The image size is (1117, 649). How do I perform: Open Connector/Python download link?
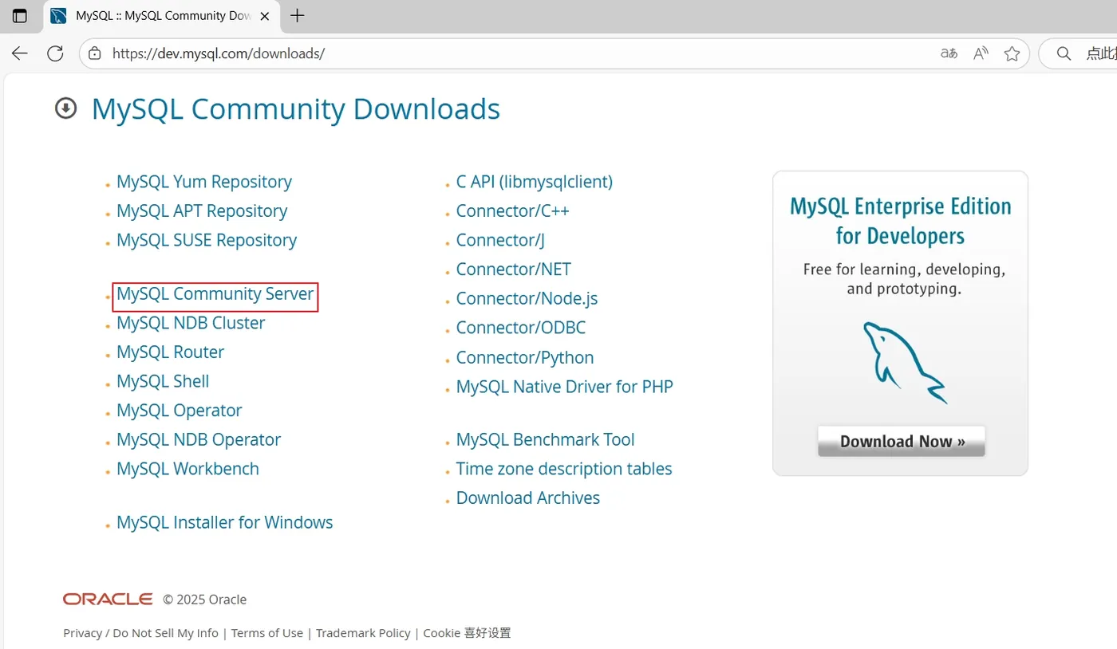pyautogui.click(x=525, y=357)
